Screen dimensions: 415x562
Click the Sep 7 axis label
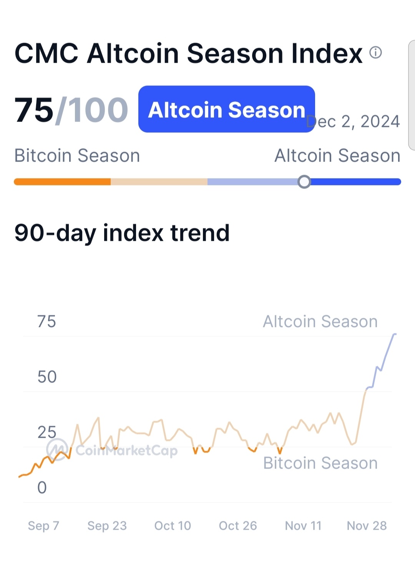pyautogui.click(x=43, y=525)
